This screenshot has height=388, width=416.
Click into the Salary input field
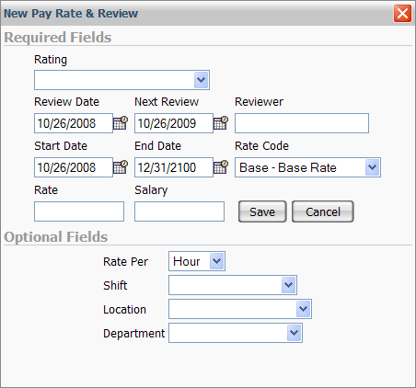179,211
